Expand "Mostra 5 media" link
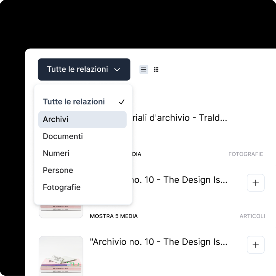276x276 pixels. click(x=114, y=216)
